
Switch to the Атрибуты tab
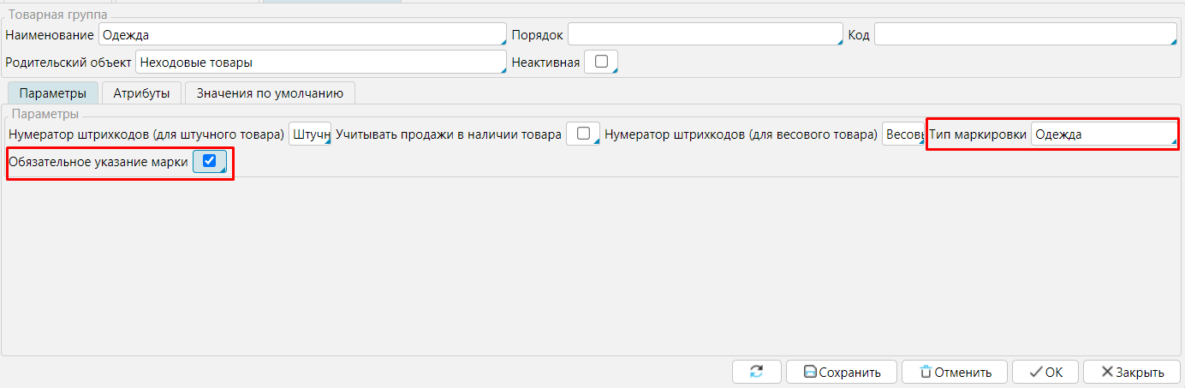(141, 93)
